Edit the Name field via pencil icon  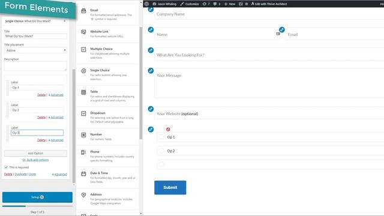tap(151, 29)
